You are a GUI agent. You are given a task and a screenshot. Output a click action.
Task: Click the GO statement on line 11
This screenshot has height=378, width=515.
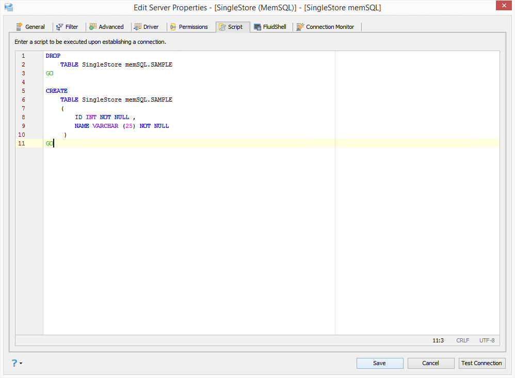[49, 143]
